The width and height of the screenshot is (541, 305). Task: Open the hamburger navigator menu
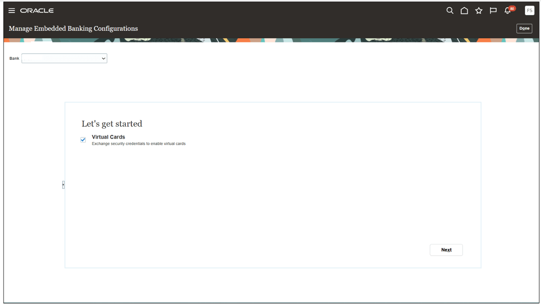(12, 10)
